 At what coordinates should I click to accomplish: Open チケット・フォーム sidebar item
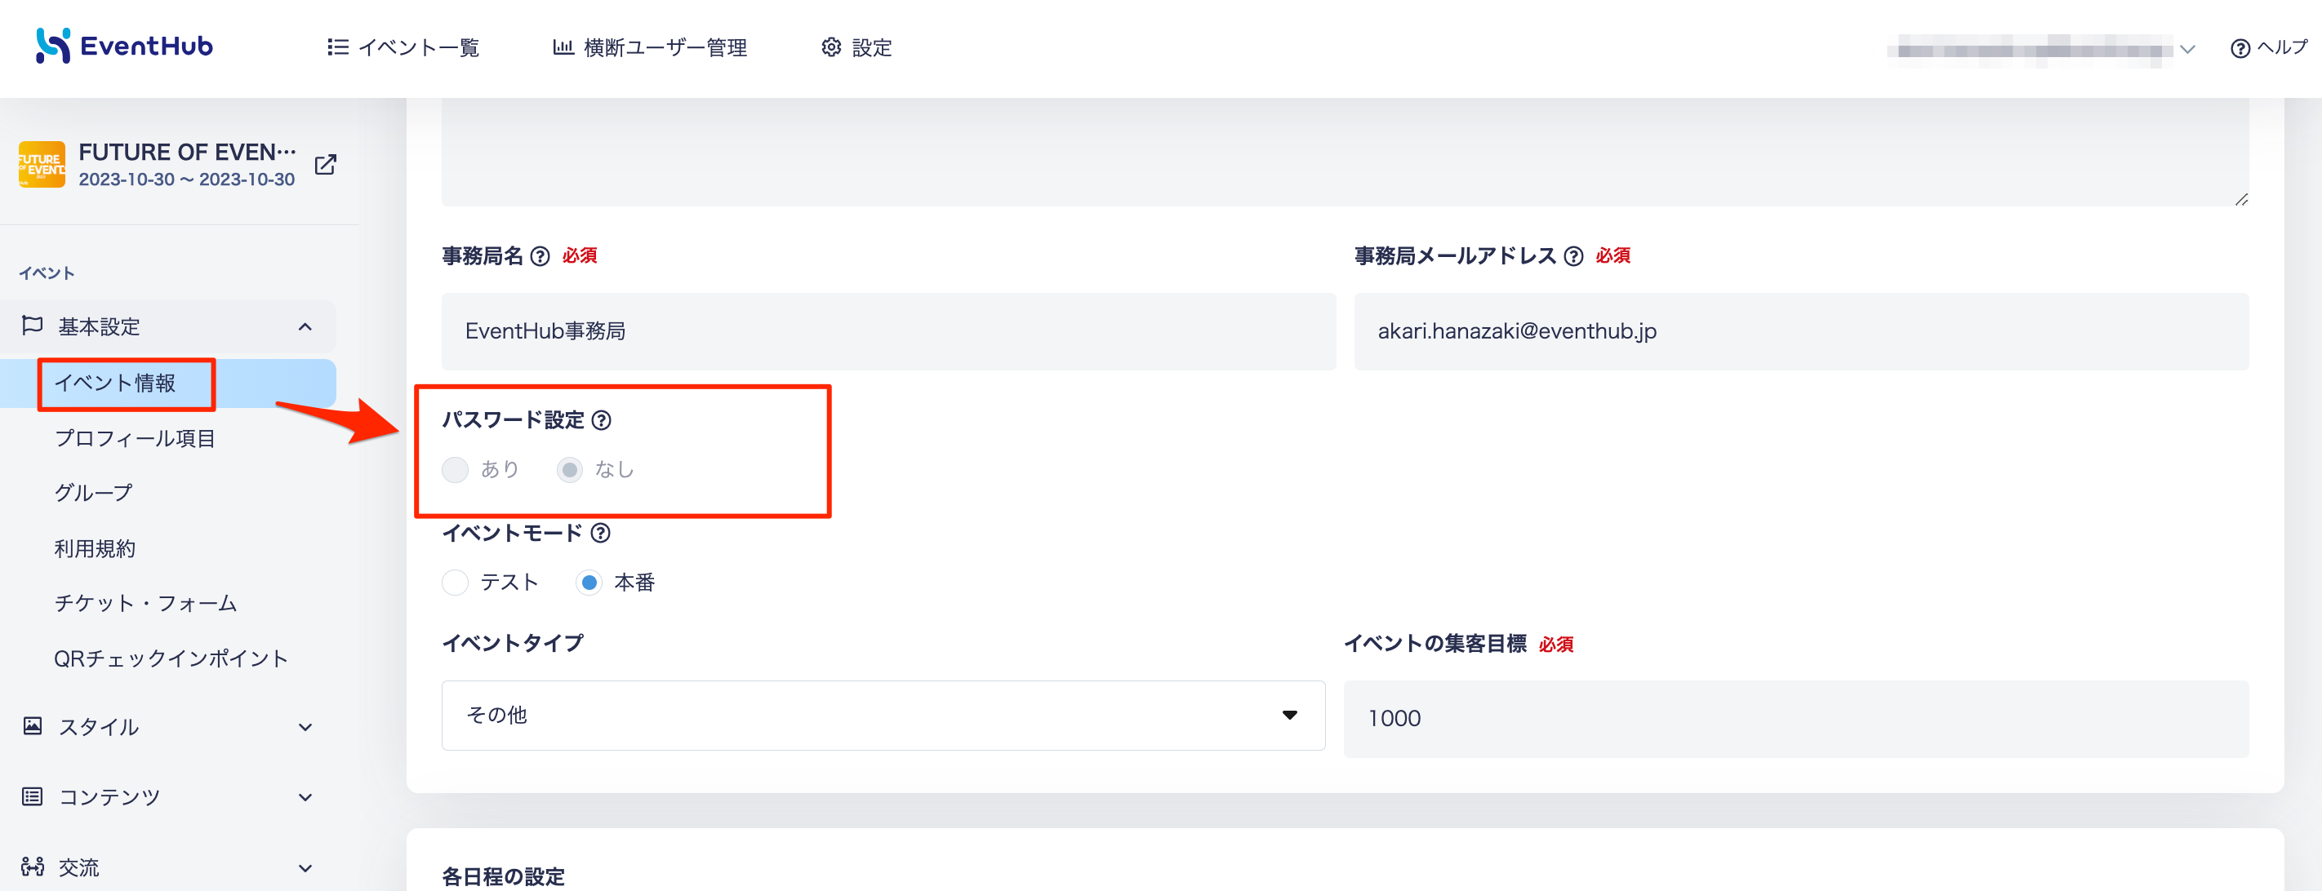click(x=146, y=604)
